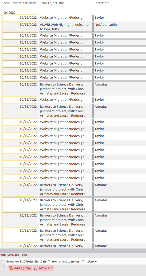Image resolution: width=146 pixels, height=276 pixels.
Task: Click the A-Z Add a sort icon
Action: (36, 268)
